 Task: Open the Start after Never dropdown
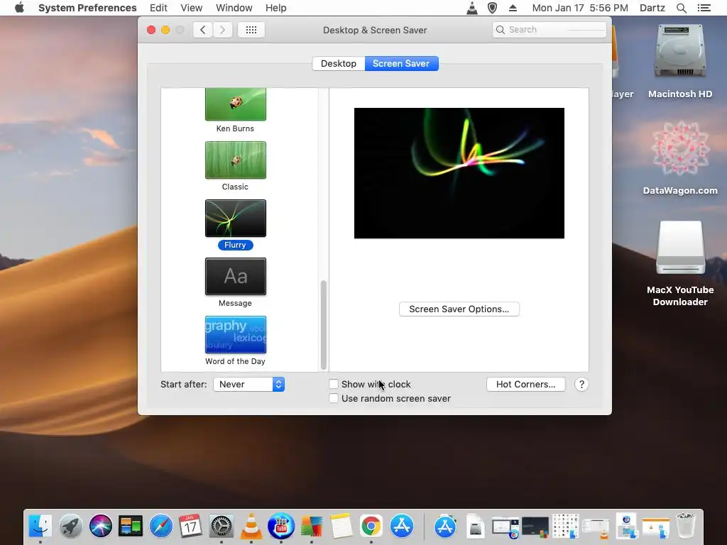(x=249, y=384)
